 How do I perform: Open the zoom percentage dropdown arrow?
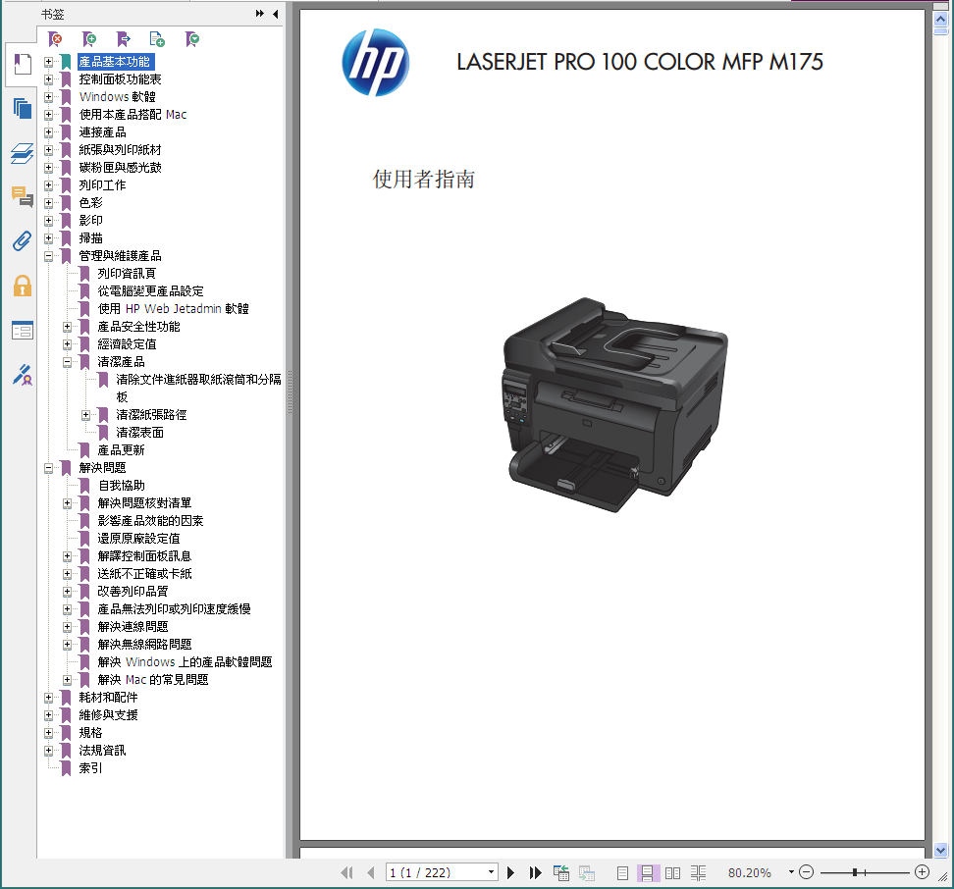click(x=791, y=872)
